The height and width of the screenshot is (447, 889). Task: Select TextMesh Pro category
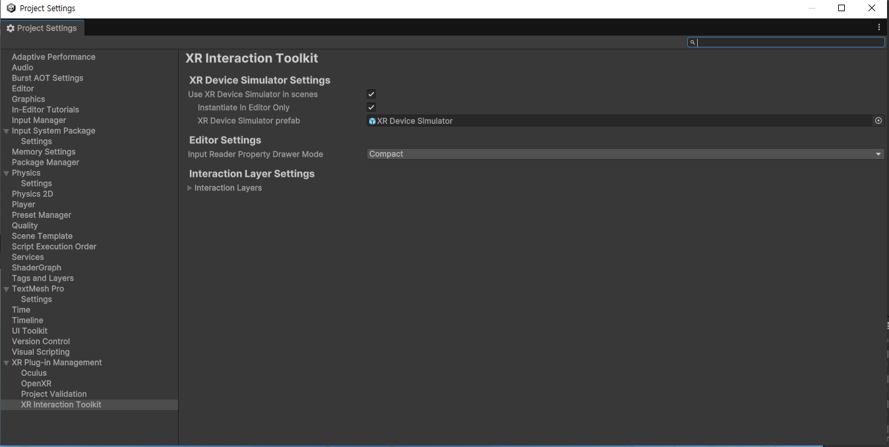[38, 289]
